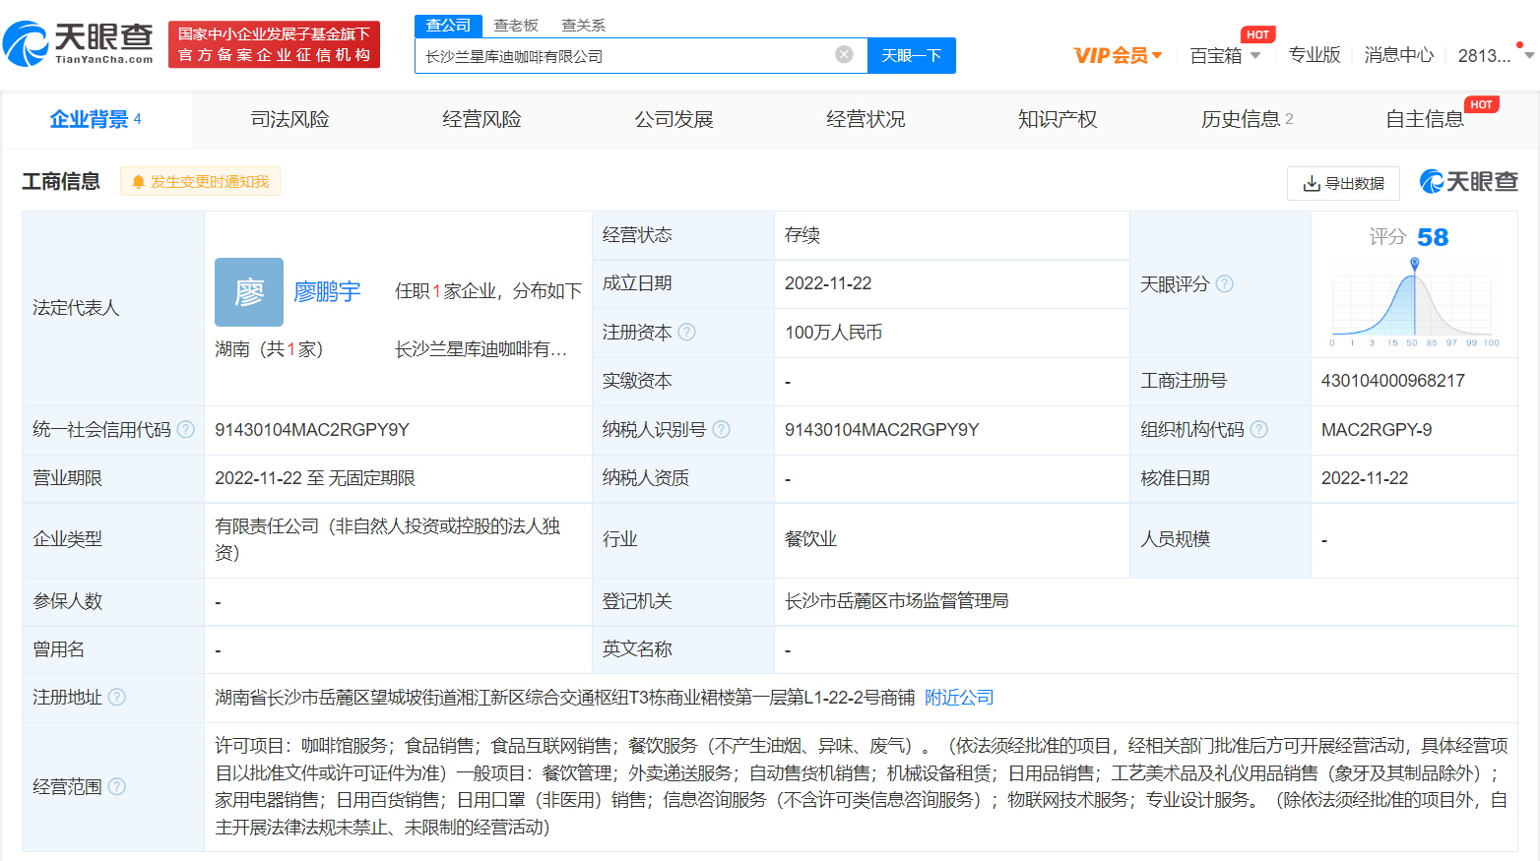Click help icon beside 注册资本
This screenshot has width=1540, height=861.
(687, 333)
